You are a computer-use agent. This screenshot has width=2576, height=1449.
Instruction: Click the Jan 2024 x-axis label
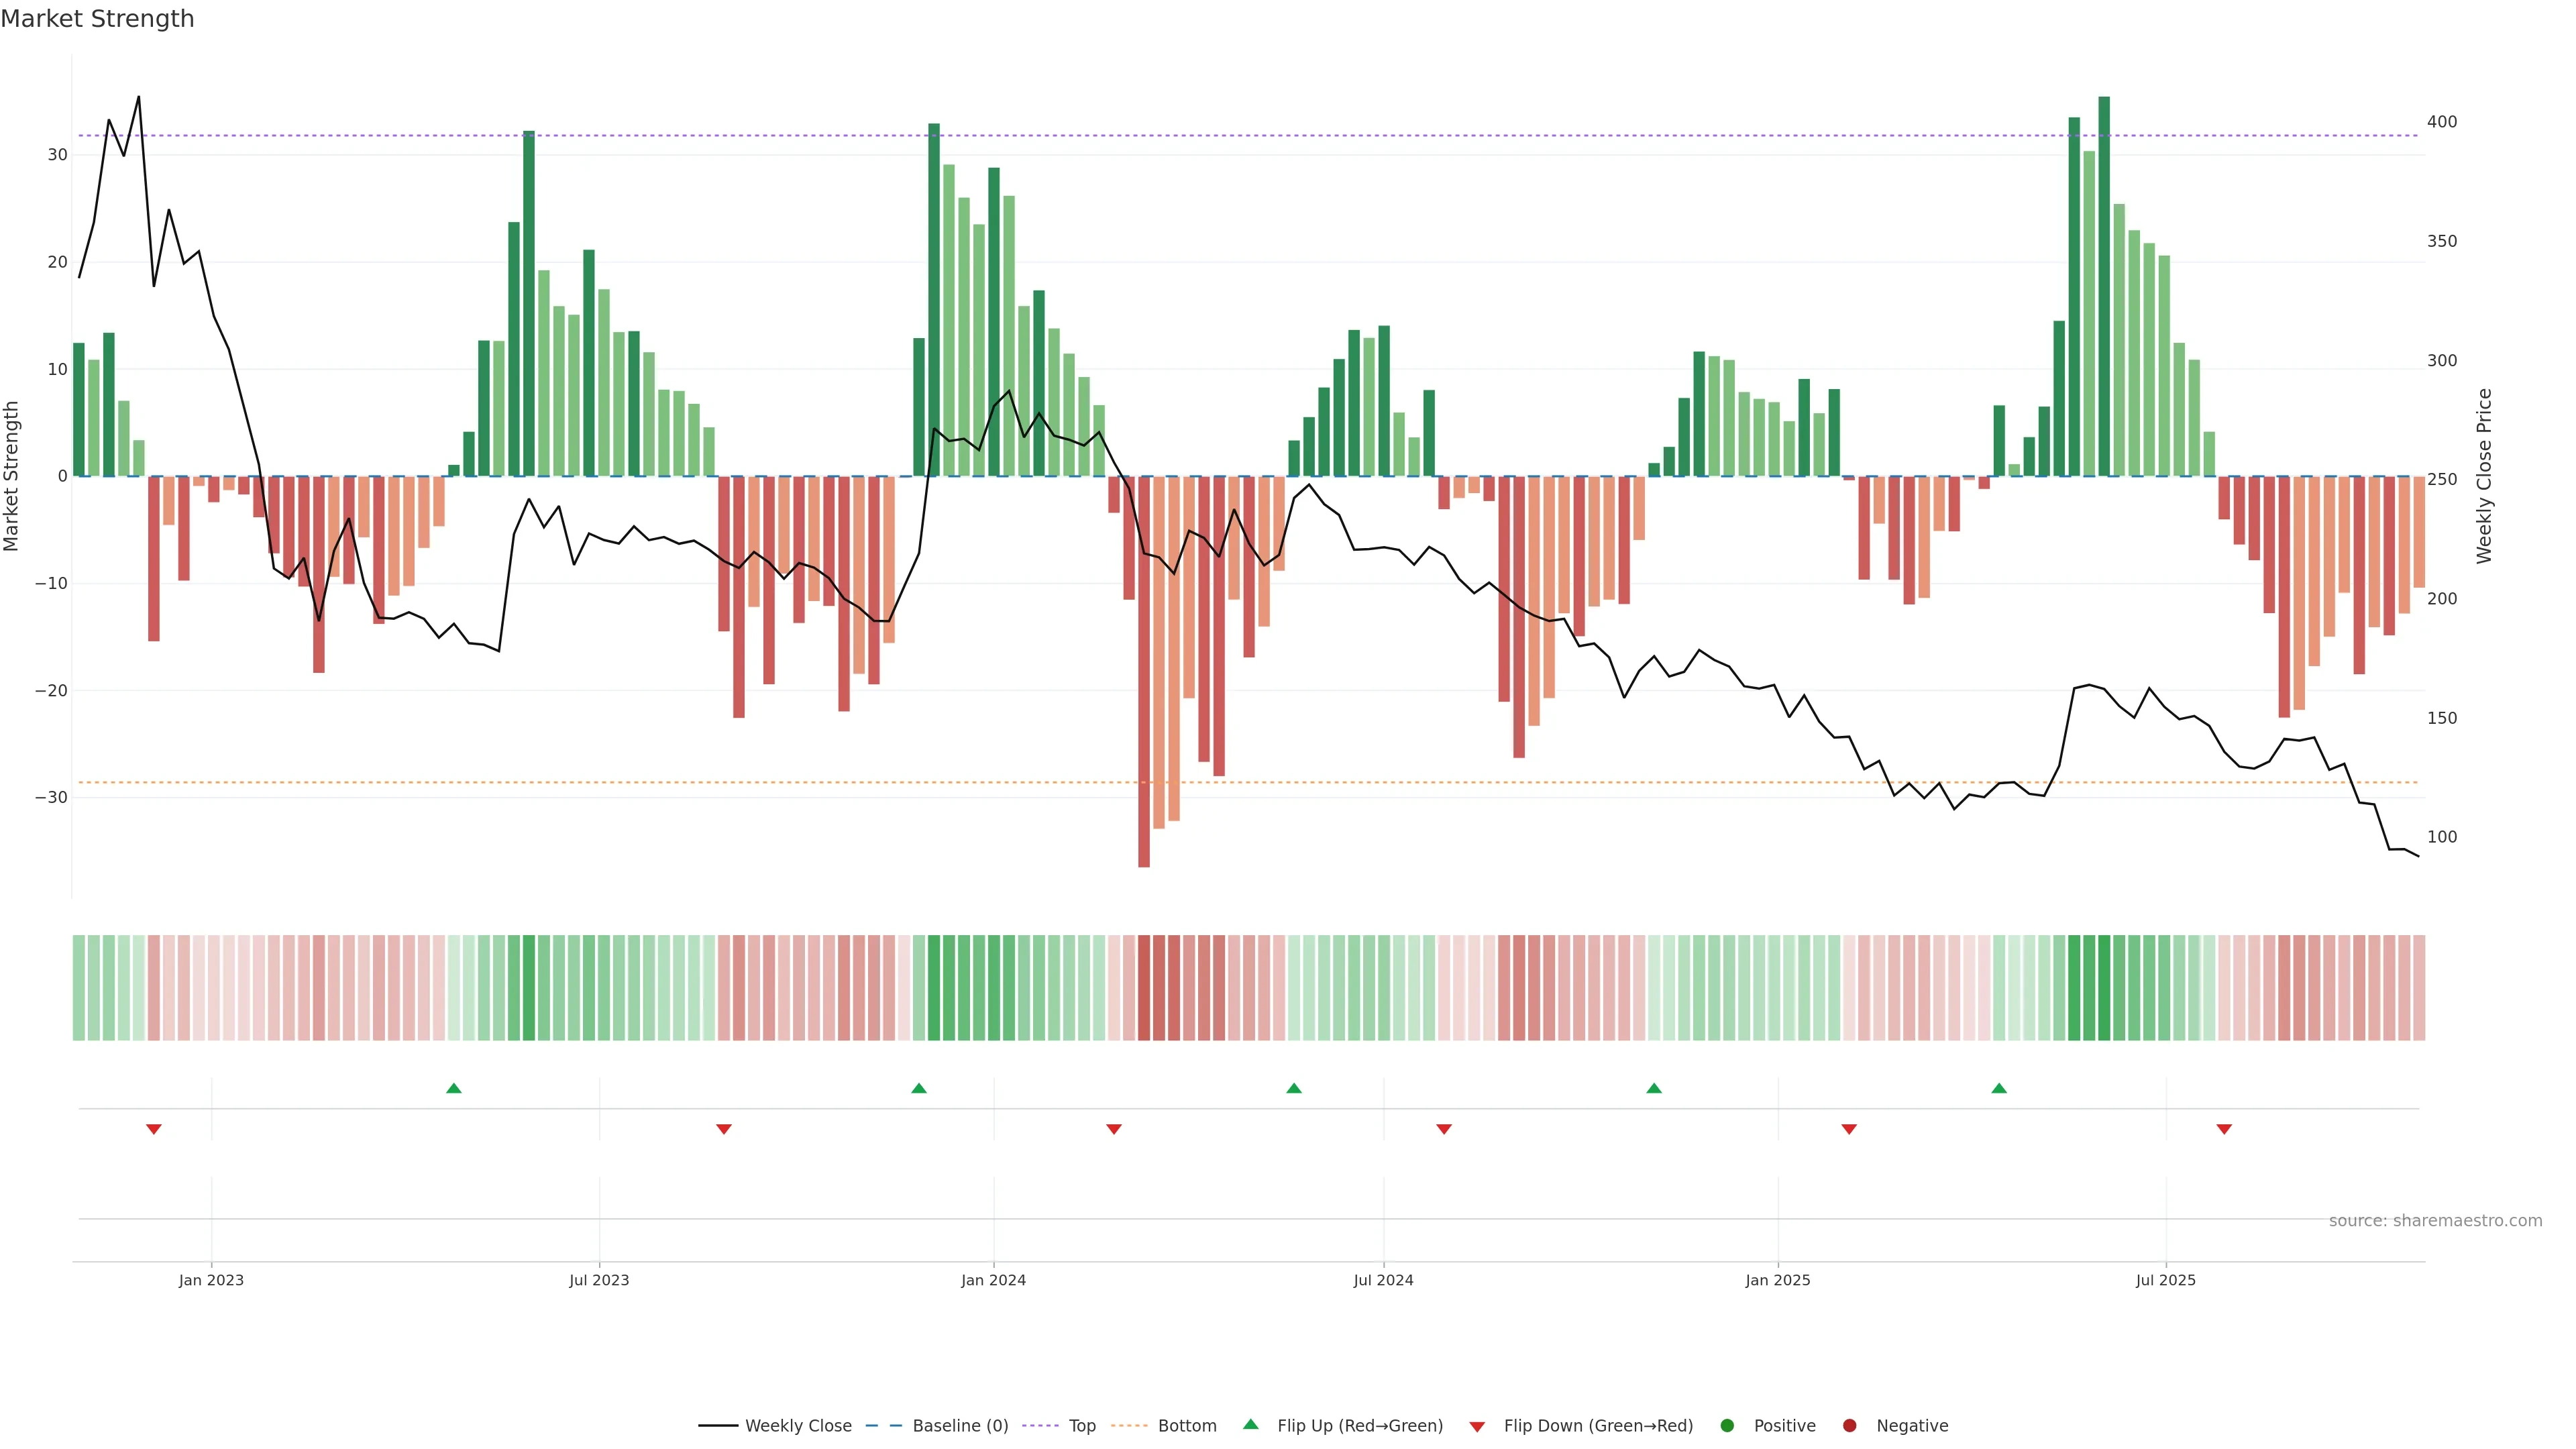pyautogui.click(x=993, y=1280)
